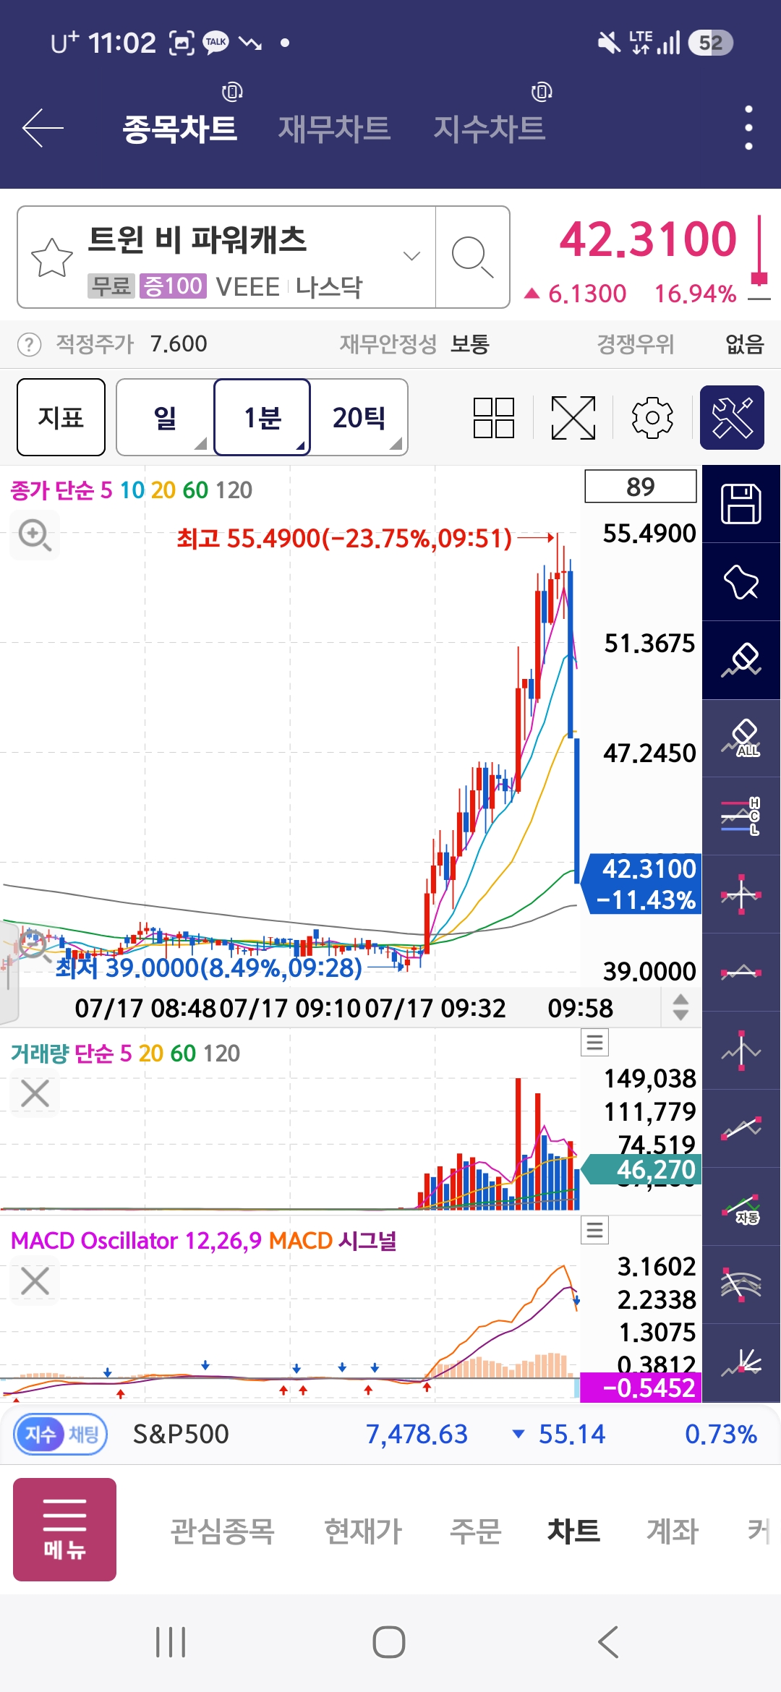
Task: Go back with the top arrow
Action: (x=43, y=129)
